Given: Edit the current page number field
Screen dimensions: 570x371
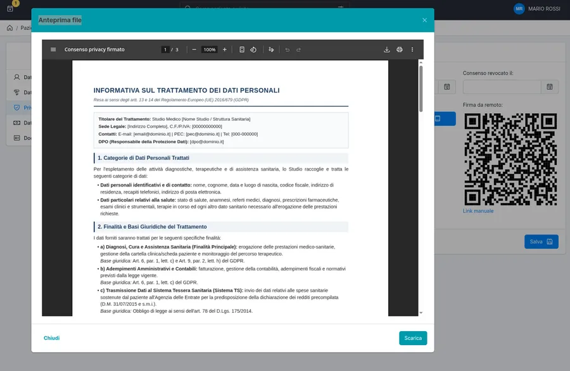Looking at the screenshot, I should click(165, 50).
